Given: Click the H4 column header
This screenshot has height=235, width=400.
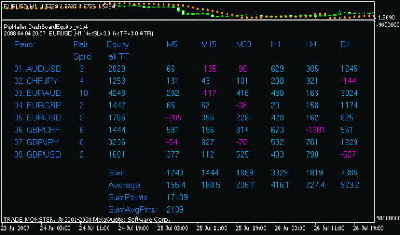Looking at the screenshot, I should (x=311, y=44).
